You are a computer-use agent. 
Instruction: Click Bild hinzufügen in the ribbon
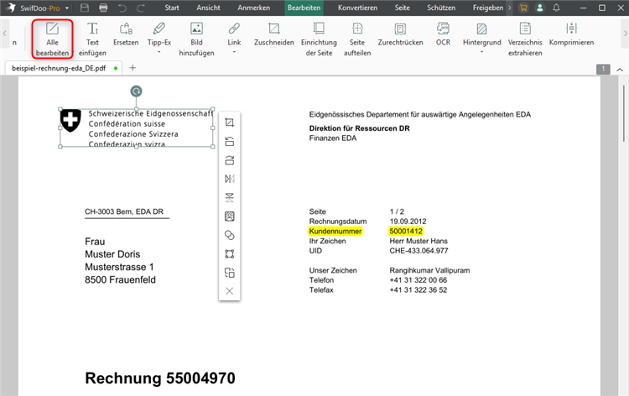[196, 39]
